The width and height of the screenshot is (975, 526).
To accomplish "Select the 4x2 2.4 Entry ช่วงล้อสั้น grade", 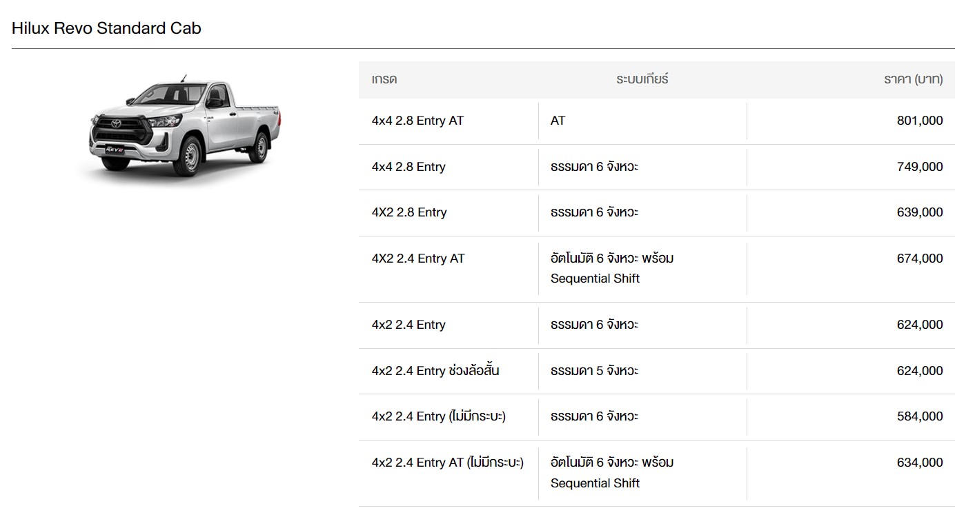I will point(435,371).
